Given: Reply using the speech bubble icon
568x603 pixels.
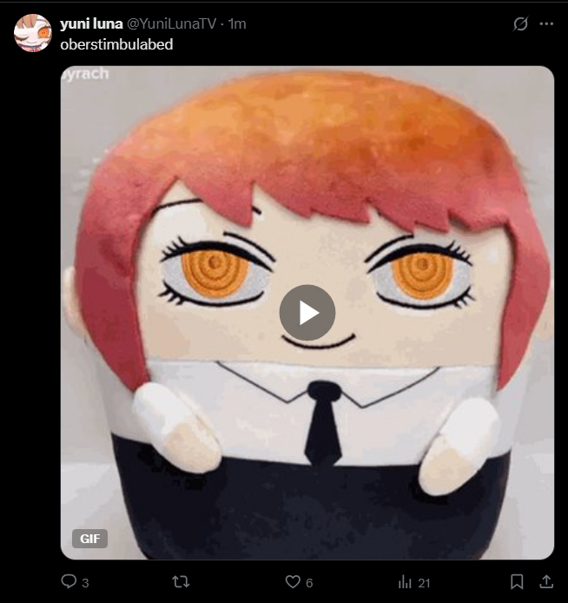Looking at the screenshot, I should coord(69,581).
